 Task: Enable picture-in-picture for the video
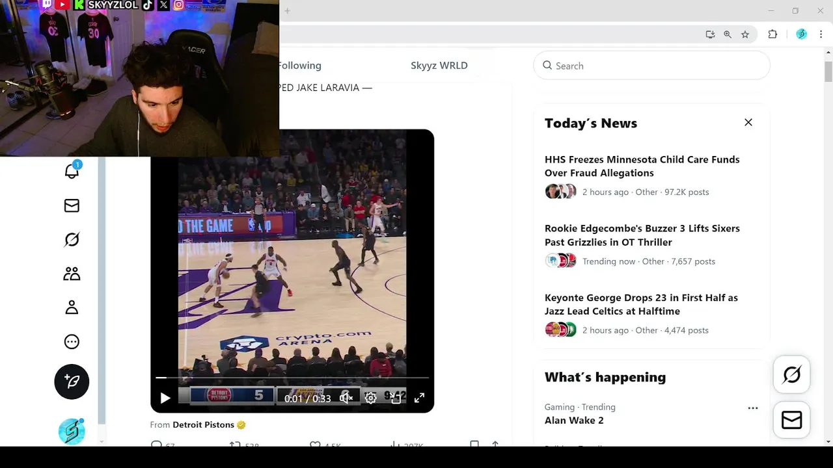click(x=395, y=398)
